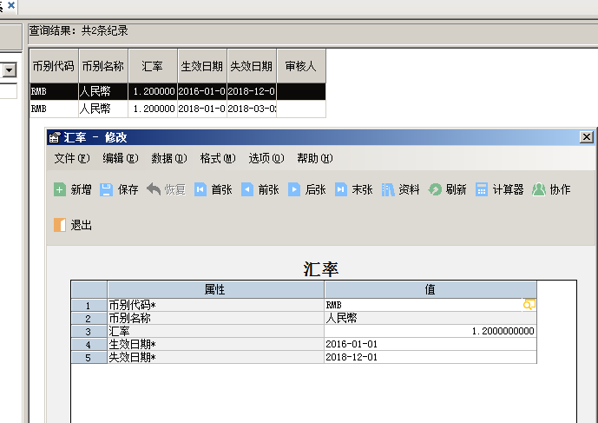Click the 汇率 value field 1.2000000000
This screenshot has width=598, height=423.
(x=430, y=331)
